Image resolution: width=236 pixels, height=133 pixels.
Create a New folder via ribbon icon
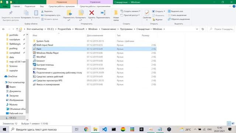116,13
